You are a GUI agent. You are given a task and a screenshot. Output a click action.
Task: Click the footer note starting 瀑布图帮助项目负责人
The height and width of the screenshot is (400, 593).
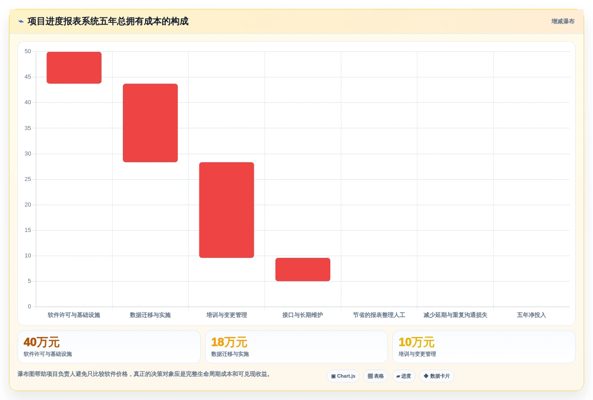pyautogui.click(x=145, y=374)
